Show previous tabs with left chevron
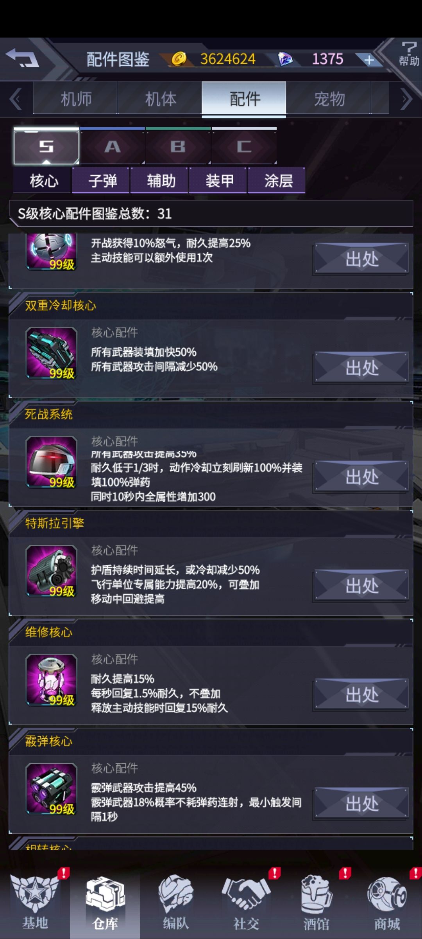 [16, 99]
